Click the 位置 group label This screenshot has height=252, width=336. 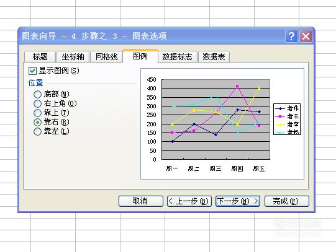click(x=35, y=83)
